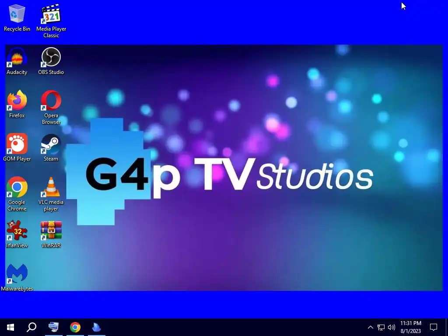
Task: Open the Windows Start menu
Action: point(10,327)
